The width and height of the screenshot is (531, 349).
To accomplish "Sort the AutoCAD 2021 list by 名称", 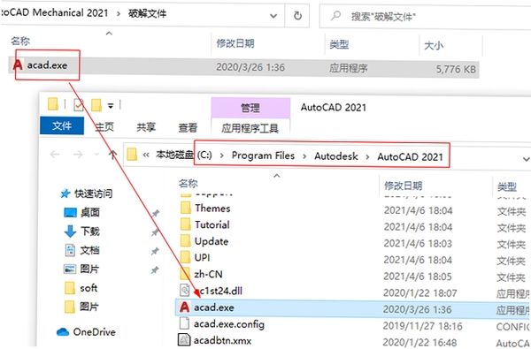I will click(x=189, y=183).
